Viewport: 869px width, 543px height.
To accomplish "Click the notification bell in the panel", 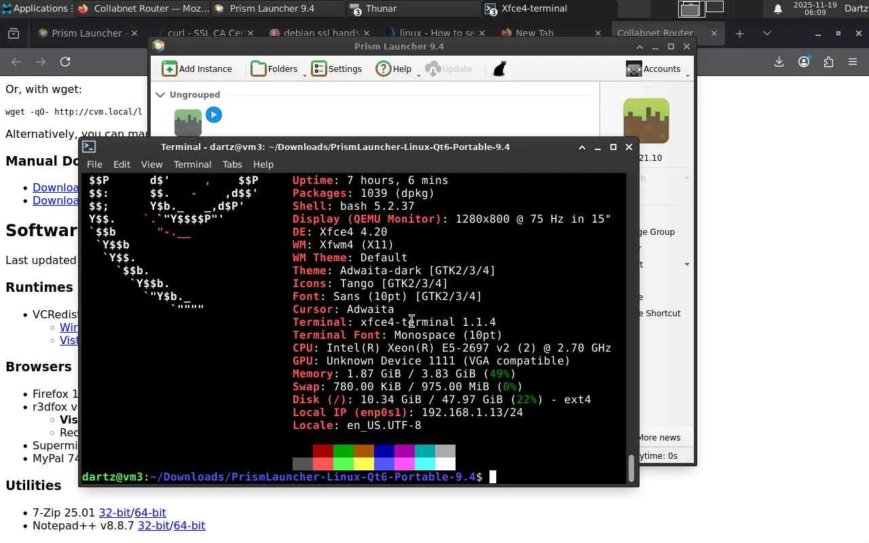I will 778,8.
